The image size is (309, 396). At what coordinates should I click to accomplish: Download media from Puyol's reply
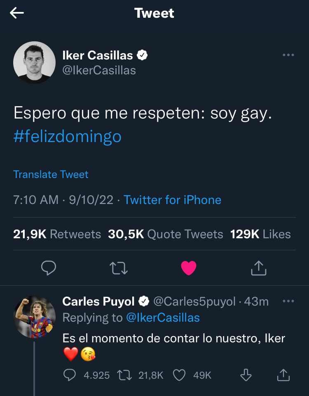tap(246, 375)
